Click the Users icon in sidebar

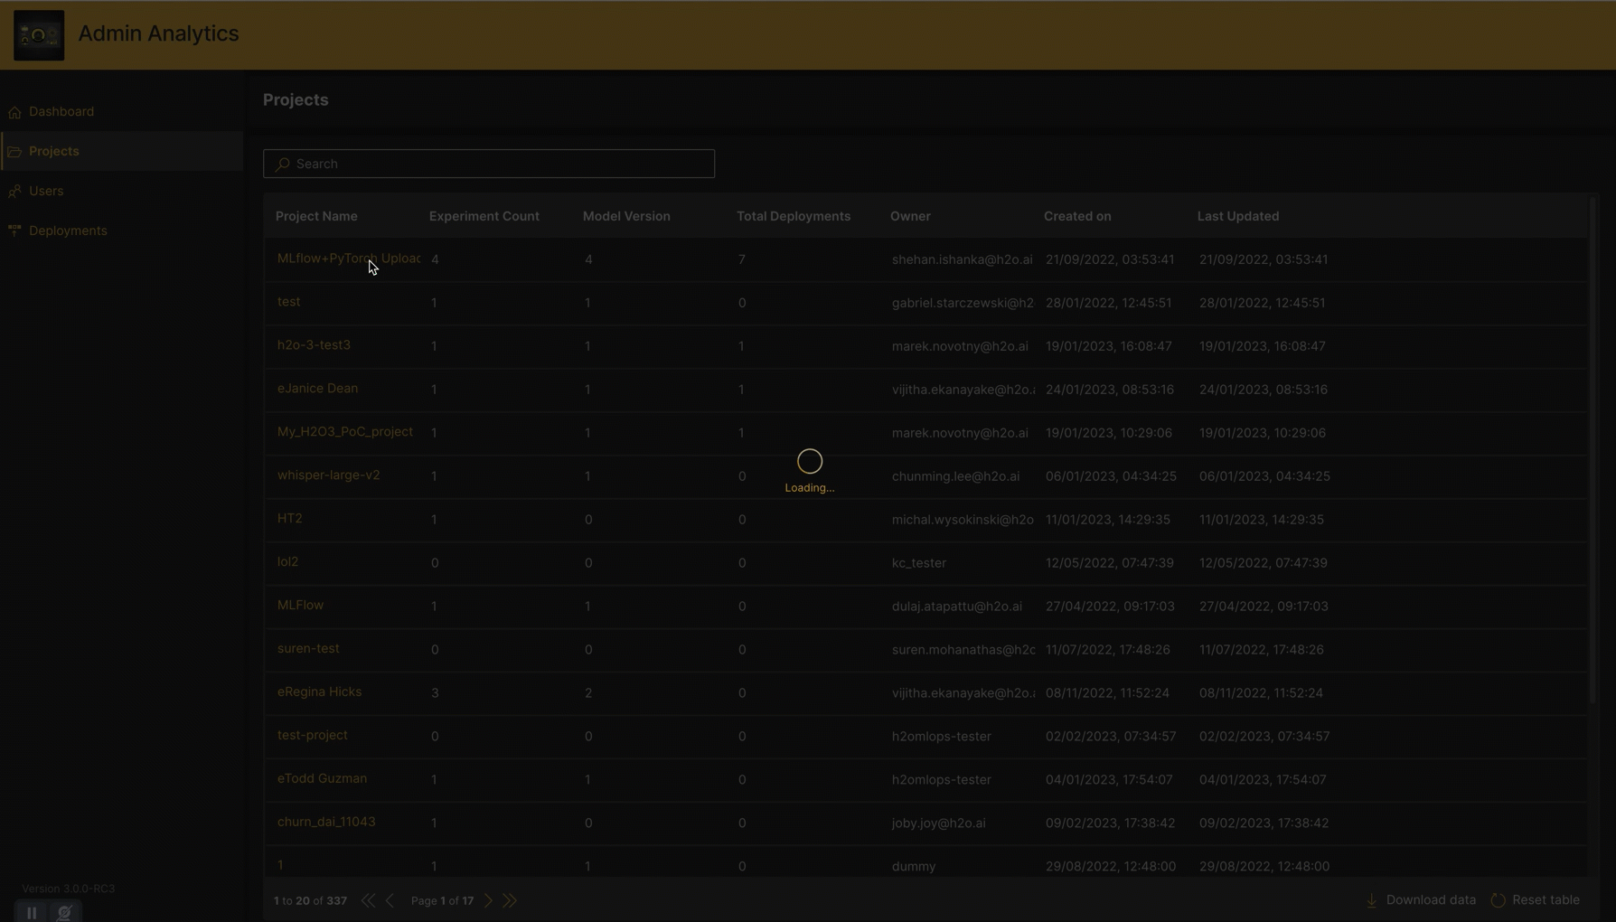[x=14, y=192]
